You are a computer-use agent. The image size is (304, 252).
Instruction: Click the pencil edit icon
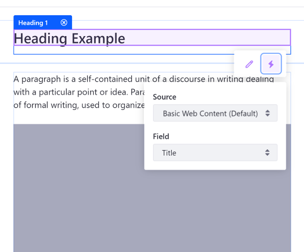(x=249, y=64)
